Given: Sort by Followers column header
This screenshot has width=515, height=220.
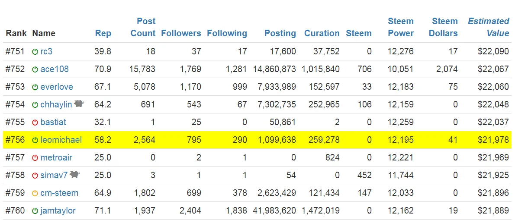Looking at the screenshot, I should (181, 33).
